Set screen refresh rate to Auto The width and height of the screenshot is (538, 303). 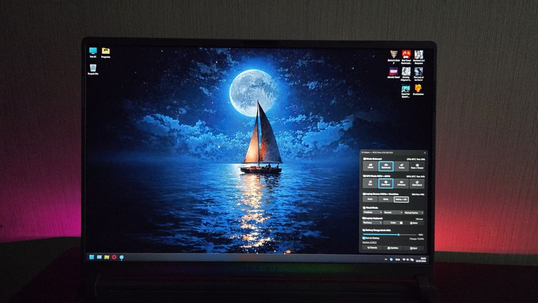370,199
